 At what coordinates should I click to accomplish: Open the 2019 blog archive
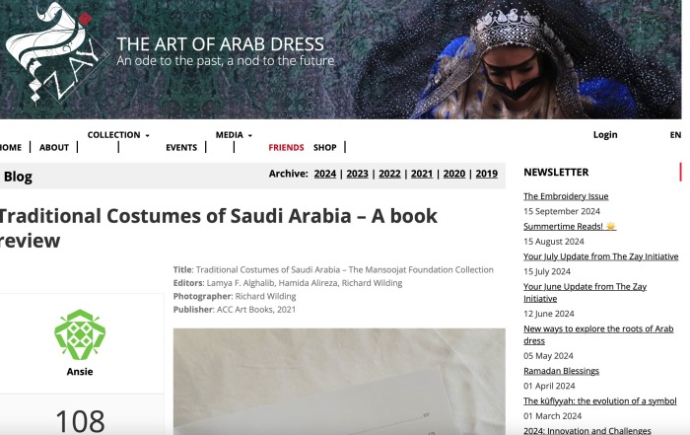click(x=486, y=174)
